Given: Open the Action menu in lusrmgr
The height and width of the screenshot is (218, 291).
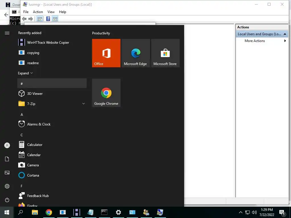Looking at the screenshot, I should pos(38,12).
